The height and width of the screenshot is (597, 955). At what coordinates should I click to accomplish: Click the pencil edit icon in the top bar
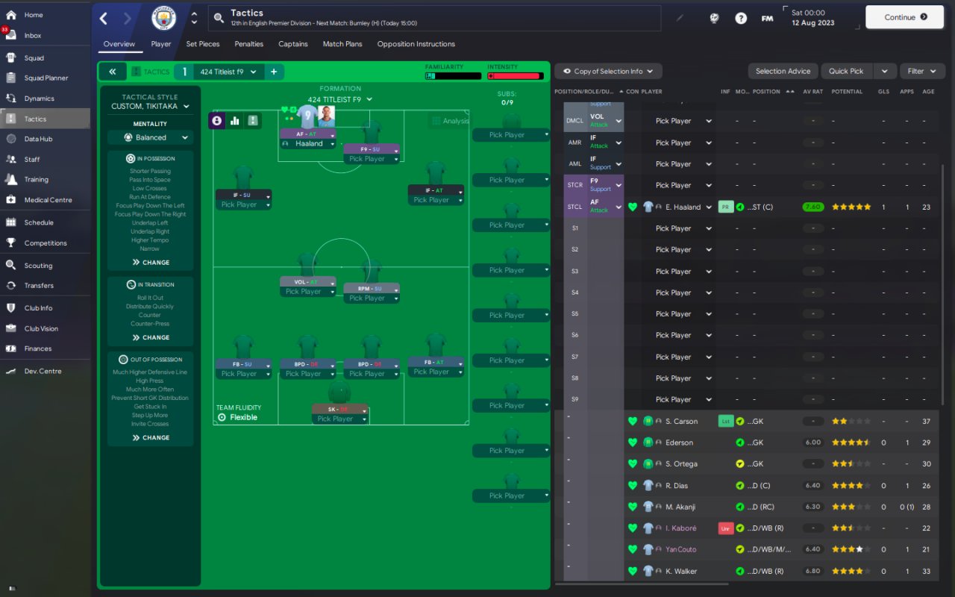(679, 18)
